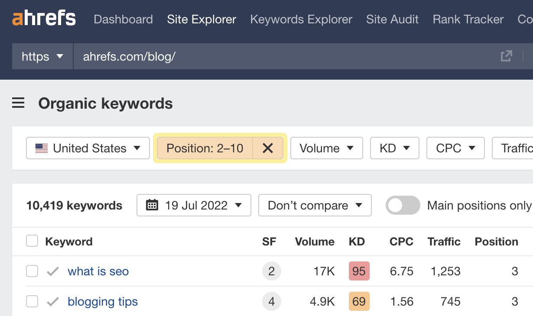This screenshot has width=533, height=316.
Task: Open the 19 Jul 2022 date picker
Action: pos(194,205)
